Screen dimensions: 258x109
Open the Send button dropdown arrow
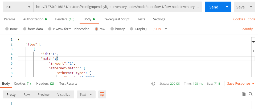pos(227,7)
